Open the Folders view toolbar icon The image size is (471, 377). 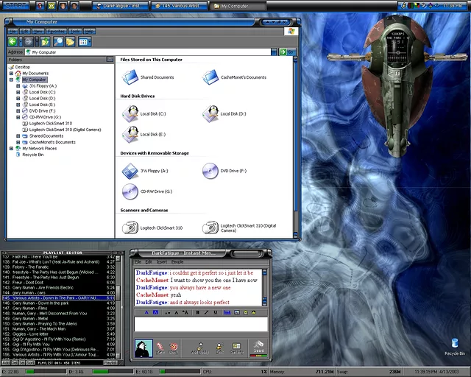tap(70, 42)
